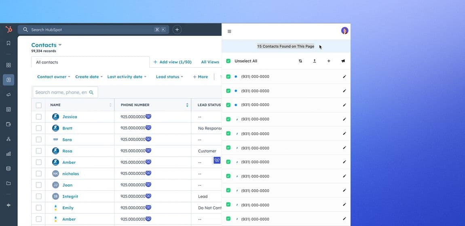Check the select-all box in the NAME header
The image size is (465, 226).
click(38, 105)
